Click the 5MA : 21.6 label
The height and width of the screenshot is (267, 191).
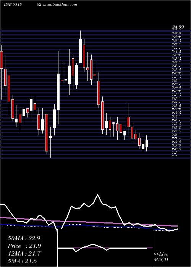coord(22,261)
